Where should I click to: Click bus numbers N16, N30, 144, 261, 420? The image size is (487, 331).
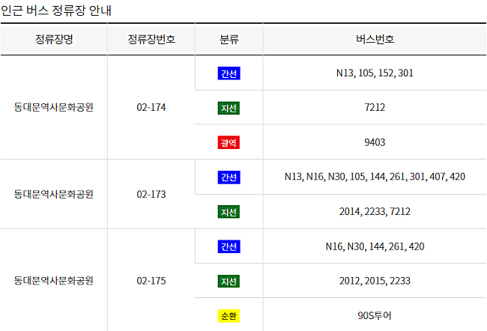pos(375,247)
